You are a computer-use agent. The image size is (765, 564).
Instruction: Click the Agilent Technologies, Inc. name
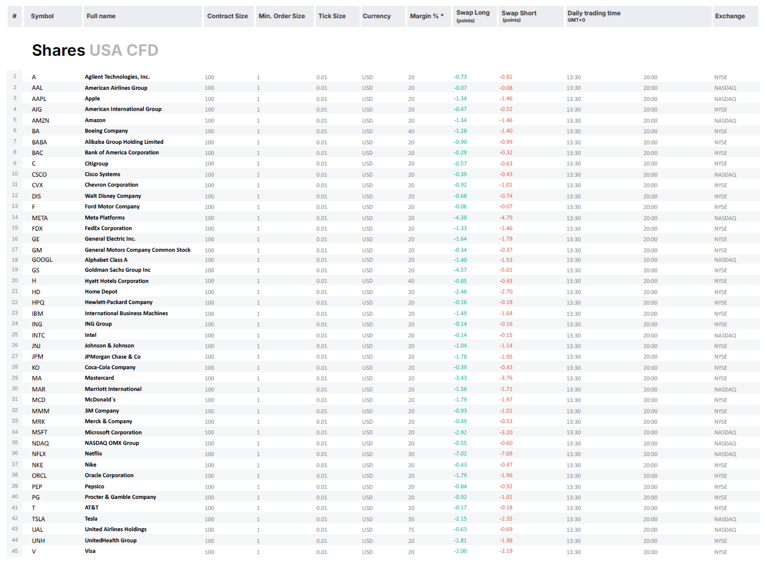117,77
